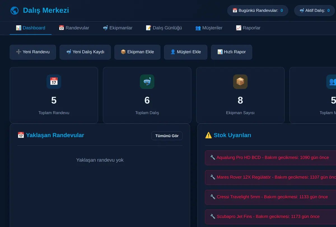Click the Bugünkü Randevular counter badge
This screenshot has height=227, width=336.
258,11
